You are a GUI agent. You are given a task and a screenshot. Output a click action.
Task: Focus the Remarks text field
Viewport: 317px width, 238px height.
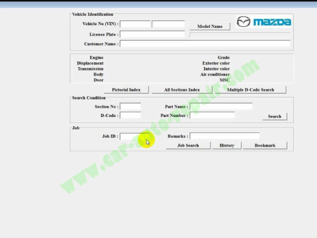[224, 136]
